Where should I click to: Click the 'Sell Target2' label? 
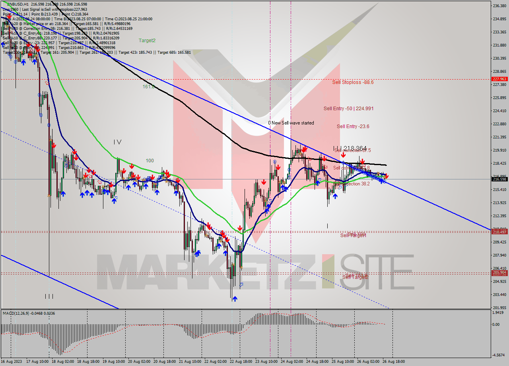(355, 277)
